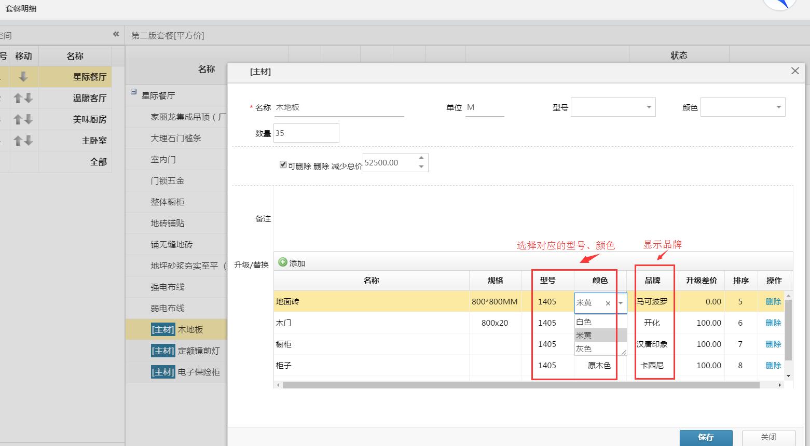The height and width of the screenshot is (446, 810).
Task: Click move arrows for 温暖客厅 row
Action: (x=23, y=98)
